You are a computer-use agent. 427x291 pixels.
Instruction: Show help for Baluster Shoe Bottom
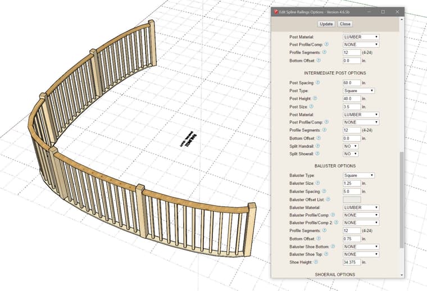333,247
